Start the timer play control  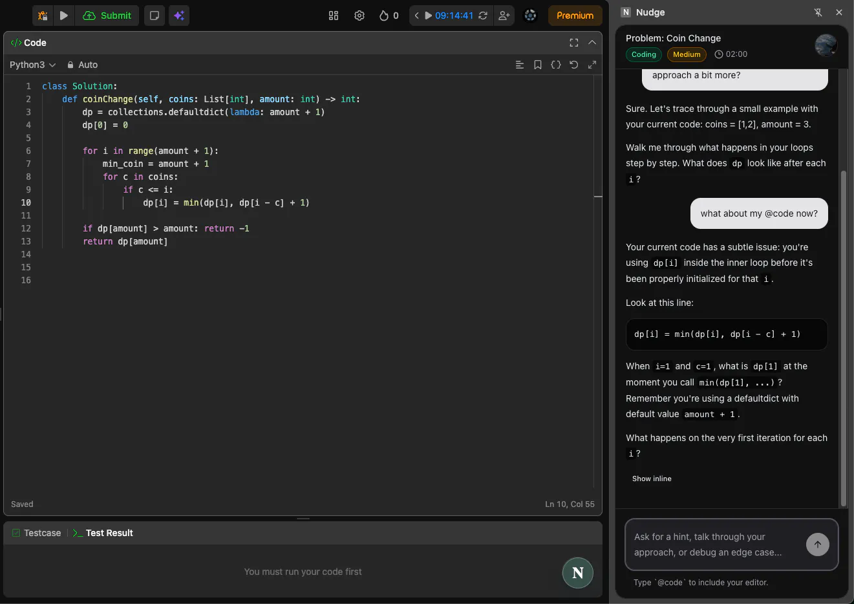tap(428, 16)
